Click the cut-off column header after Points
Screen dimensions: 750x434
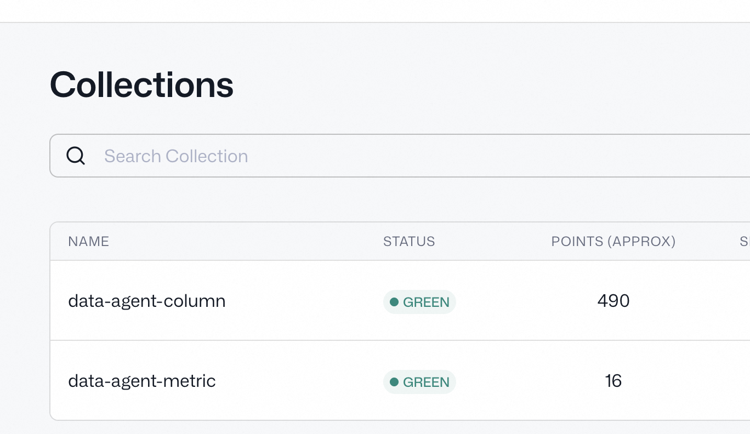tap(745, 241)
